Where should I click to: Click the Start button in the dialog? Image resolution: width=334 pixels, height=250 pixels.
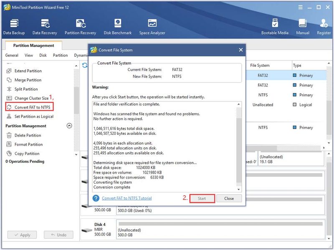202,199
